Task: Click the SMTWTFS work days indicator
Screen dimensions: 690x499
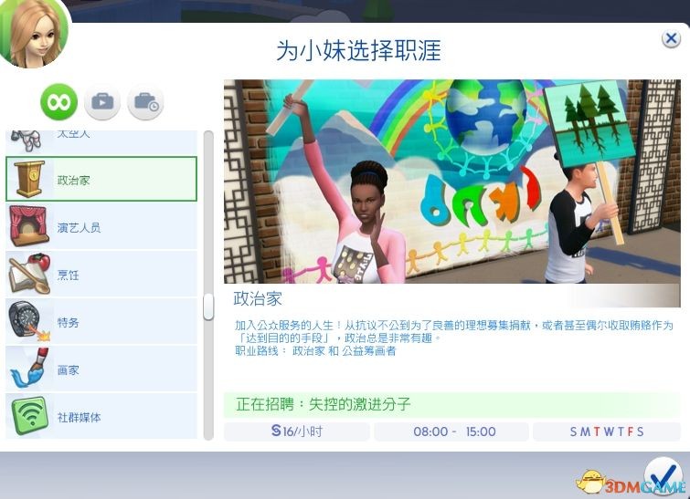Action: point(606,431)
